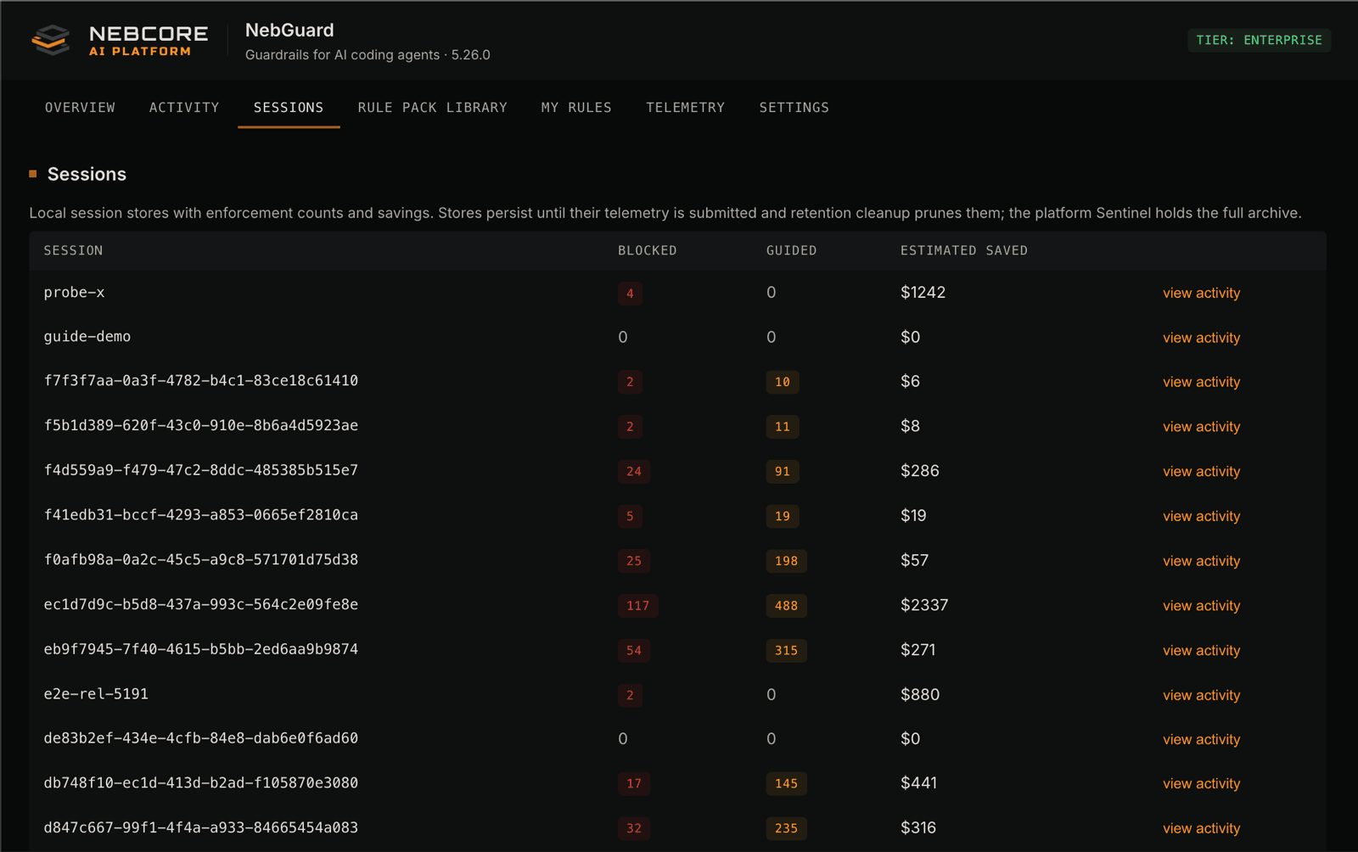
Task: Select the probe-x session name
Action: tap(74, 293)
